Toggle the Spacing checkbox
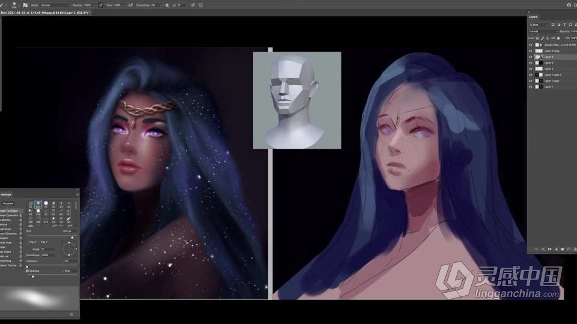 (27, 271)
